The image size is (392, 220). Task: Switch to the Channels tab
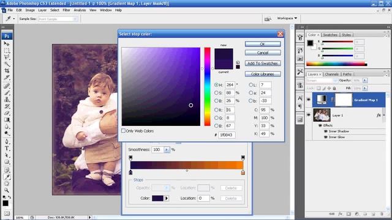[332, 75]
